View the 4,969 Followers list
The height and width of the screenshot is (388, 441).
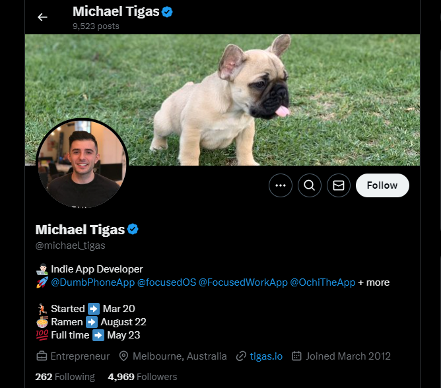pyautogui.click(x=143, y=377)
